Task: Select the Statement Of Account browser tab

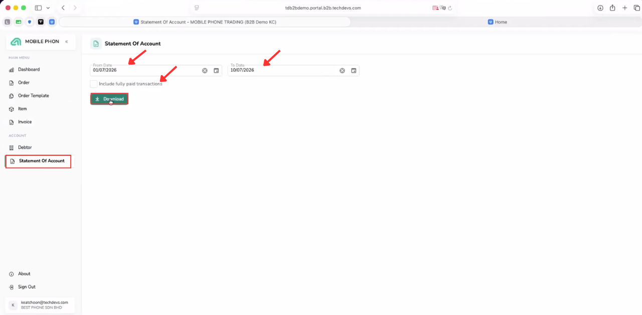Action: [205, 22]
